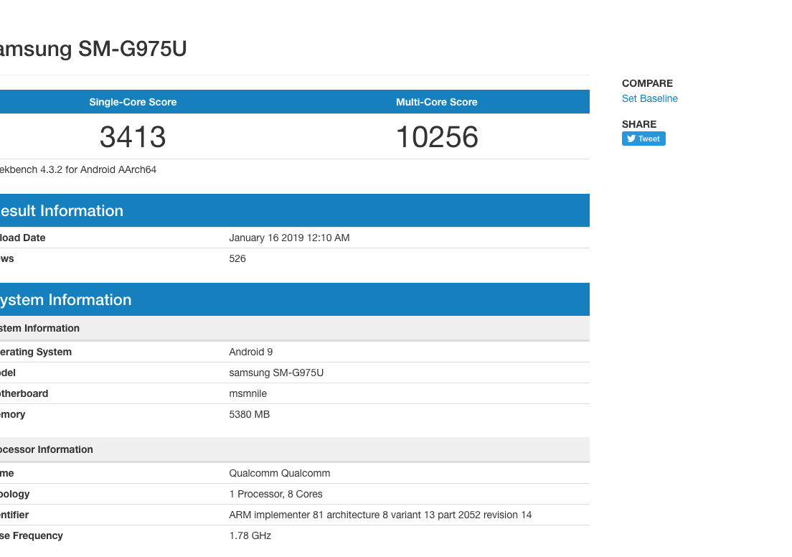Select the Android 9 operating system value
The width and height of the screenshot is (792, 557).
250,352
